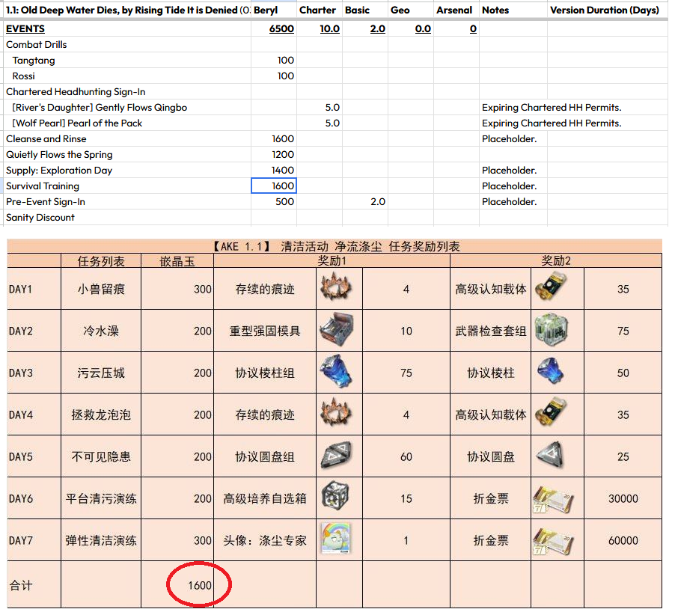Click the DAY2 冷水澡 task cell
675x615 pixels.
pyautogui.click(x=101, y=331)
